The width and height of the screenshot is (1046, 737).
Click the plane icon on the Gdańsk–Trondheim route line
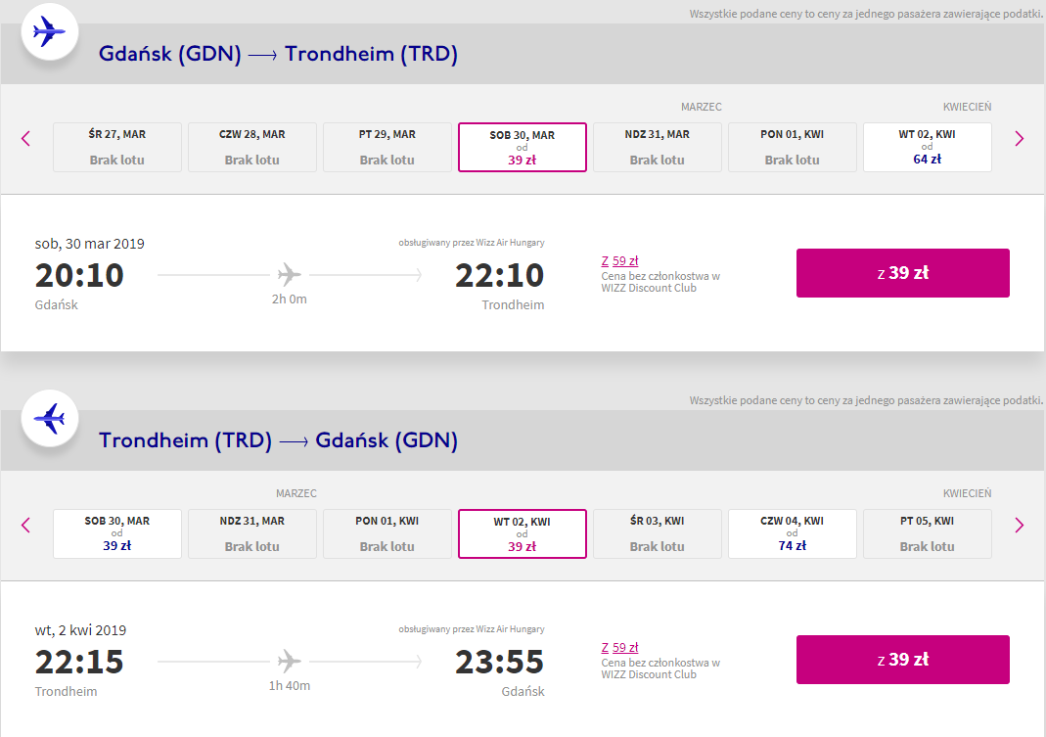(x=290, y=274)
